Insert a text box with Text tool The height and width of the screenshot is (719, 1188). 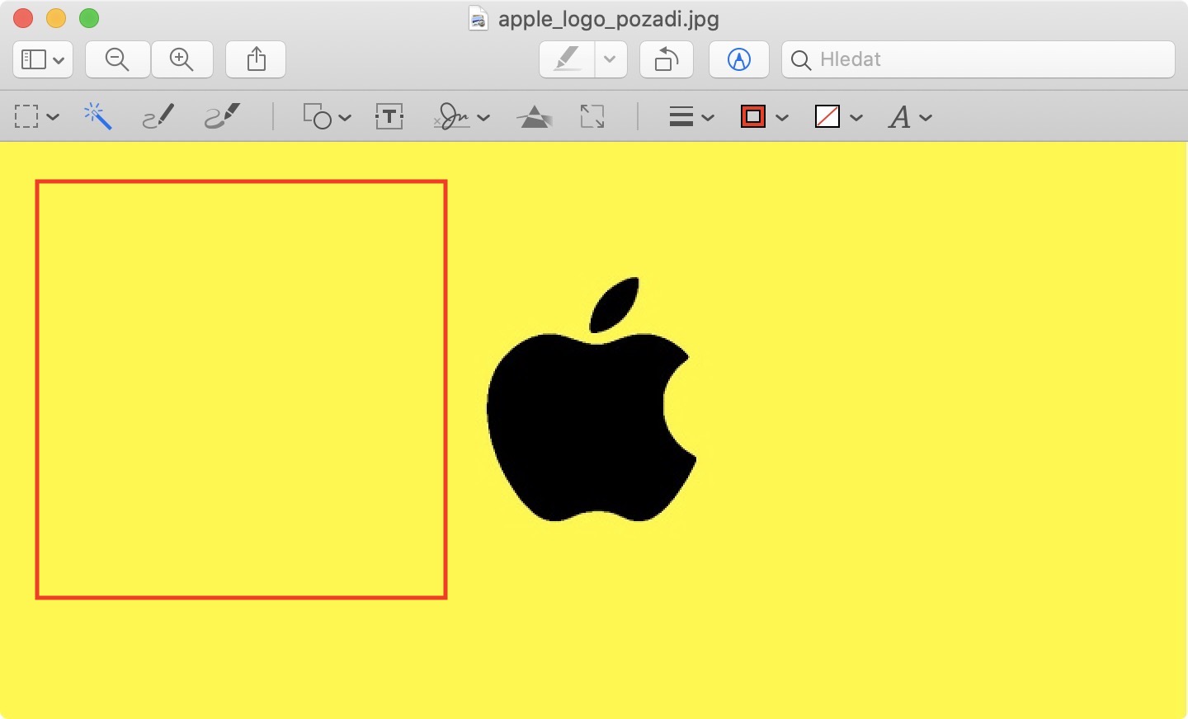point(389,117)
